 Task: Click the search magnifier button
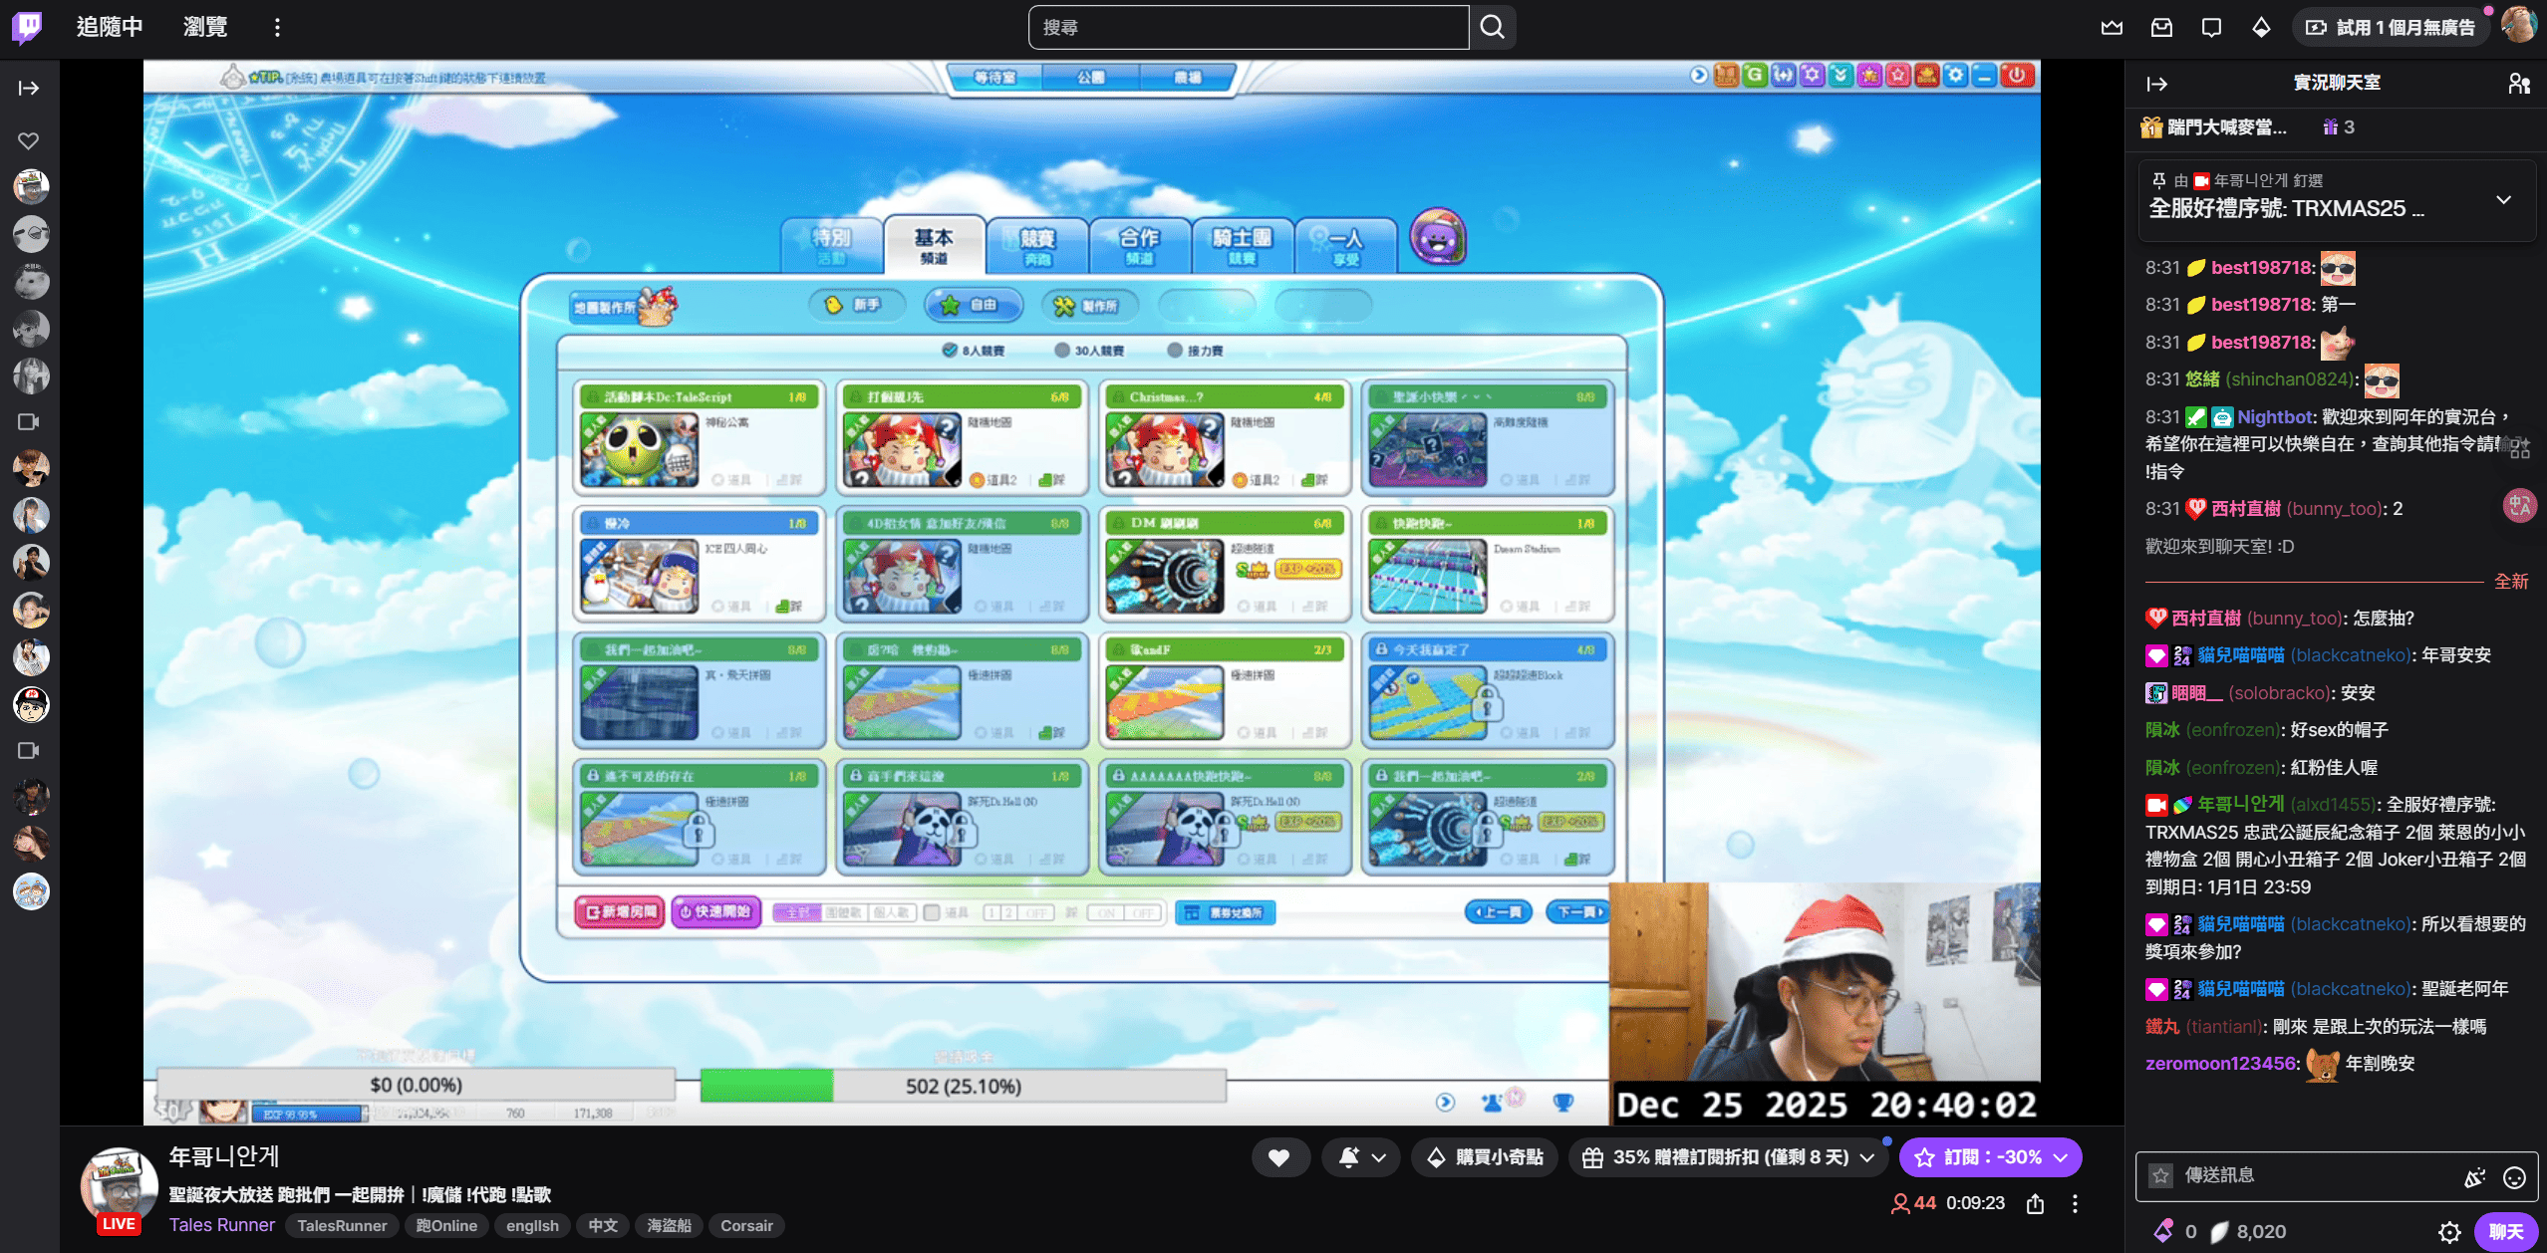[x=1492, y=27]
